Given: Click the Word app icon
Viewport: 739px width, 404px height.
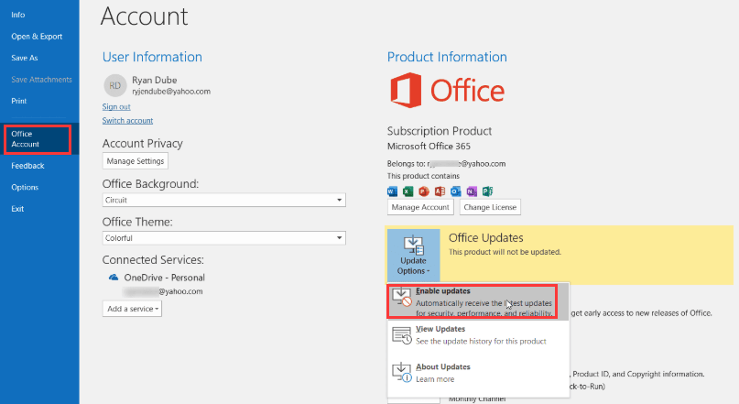Looking at the screenshot, I should pos(392,191).
